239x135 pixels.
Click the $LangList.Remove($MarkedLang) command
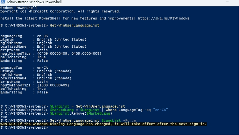[81, 113]
